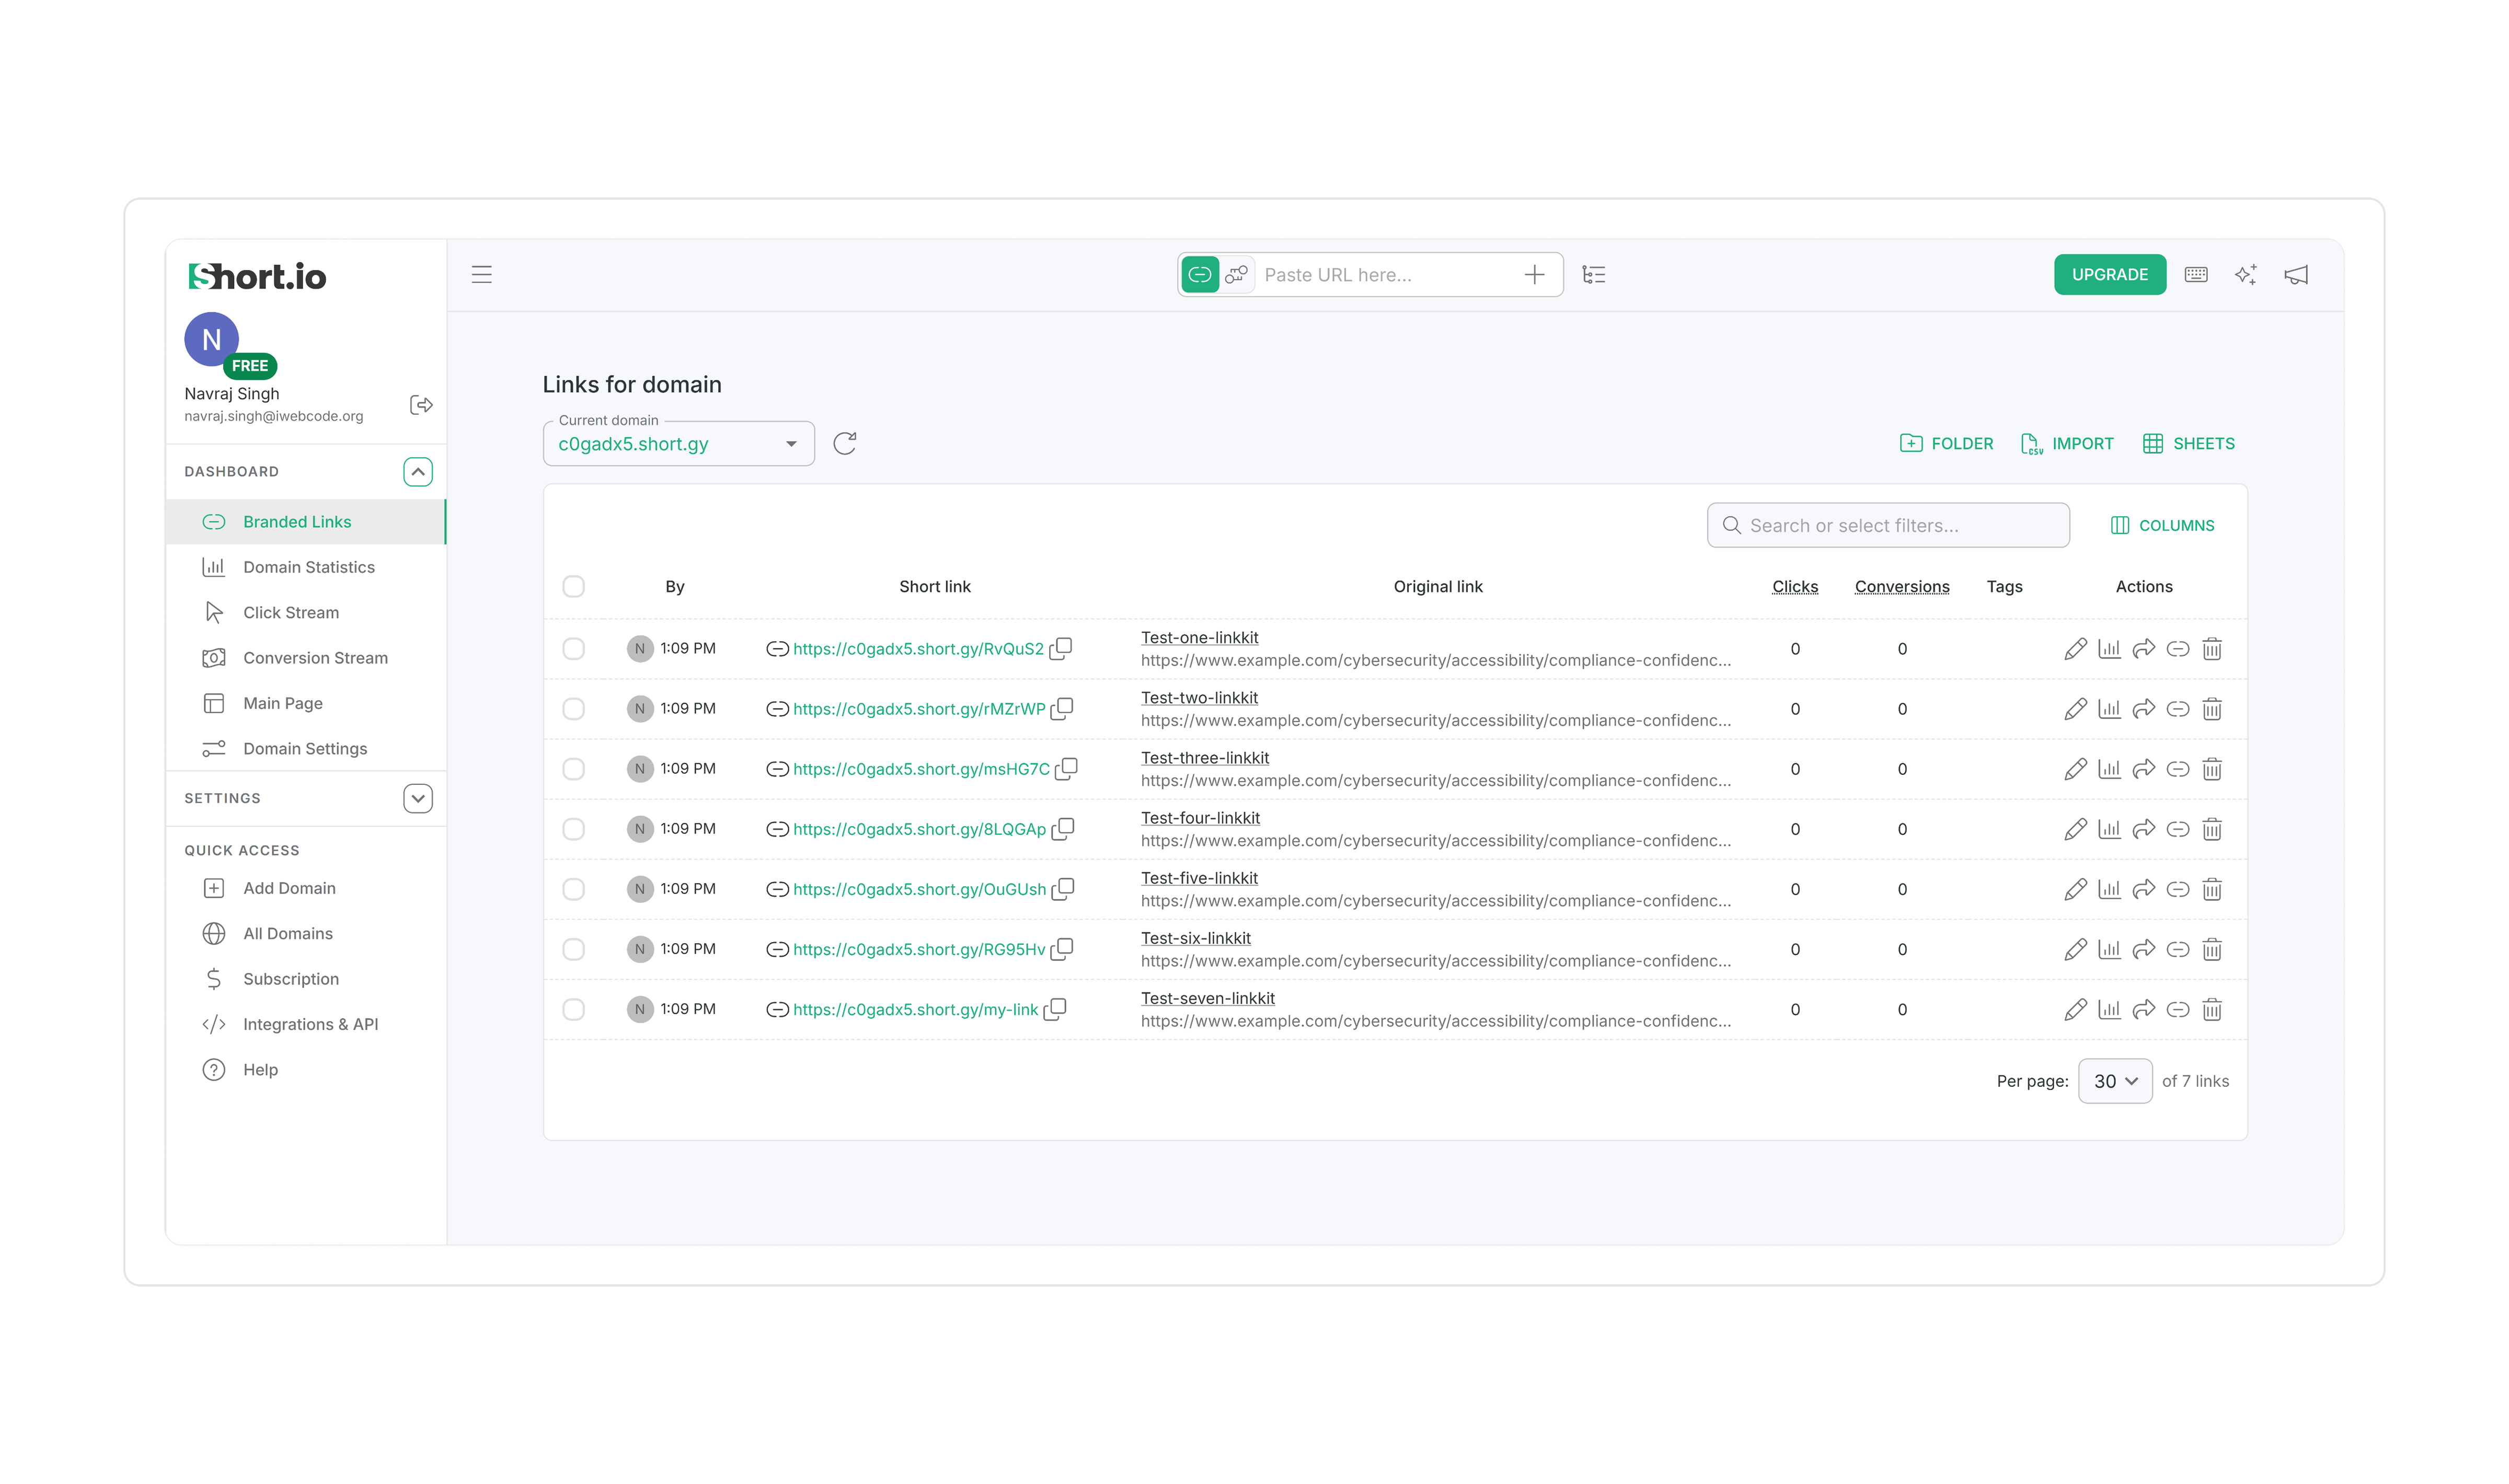
Task: Expand the Settings sidebar section
Action: click(417, 798)
